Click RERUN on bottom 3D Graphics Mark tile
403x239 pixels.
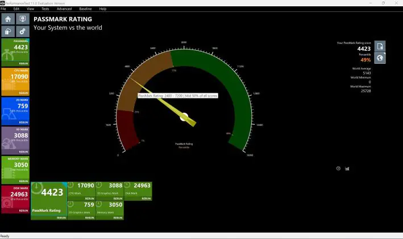(x=118, y=199)
